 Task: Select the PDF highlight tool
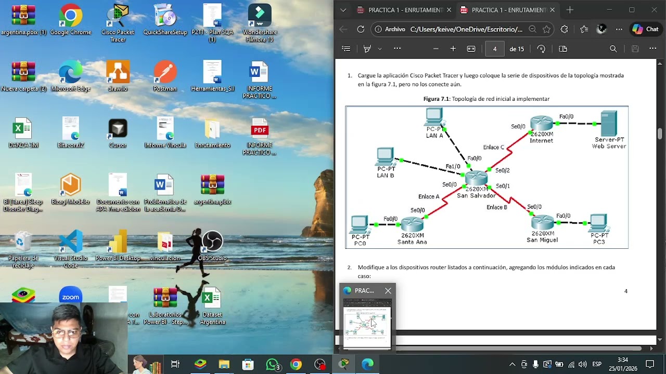click(x=367, y=49)
